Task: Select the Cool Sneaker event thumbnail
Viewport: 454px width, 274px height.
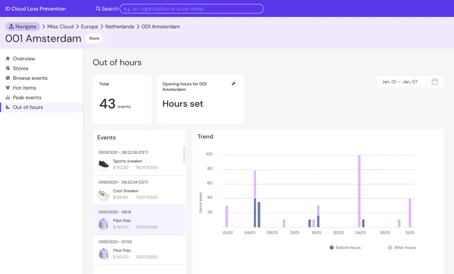Action: pos(104,195)
